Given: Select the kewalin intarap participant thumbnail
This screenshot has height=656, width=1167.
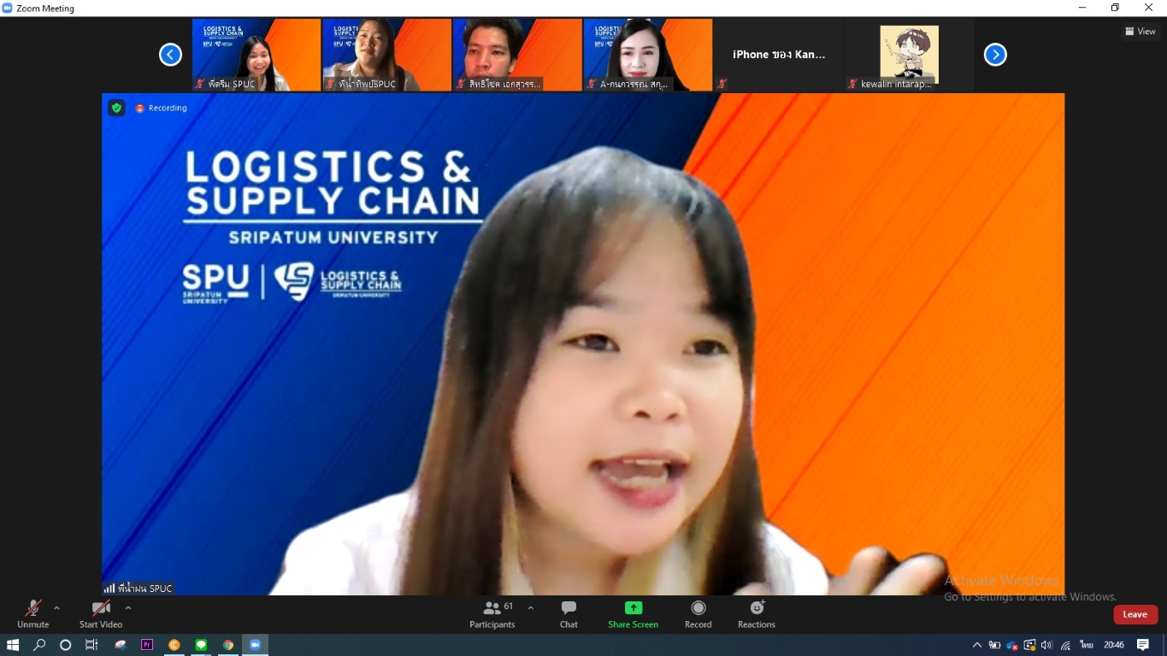Looking at the screenshot, I should click(909, 56).
